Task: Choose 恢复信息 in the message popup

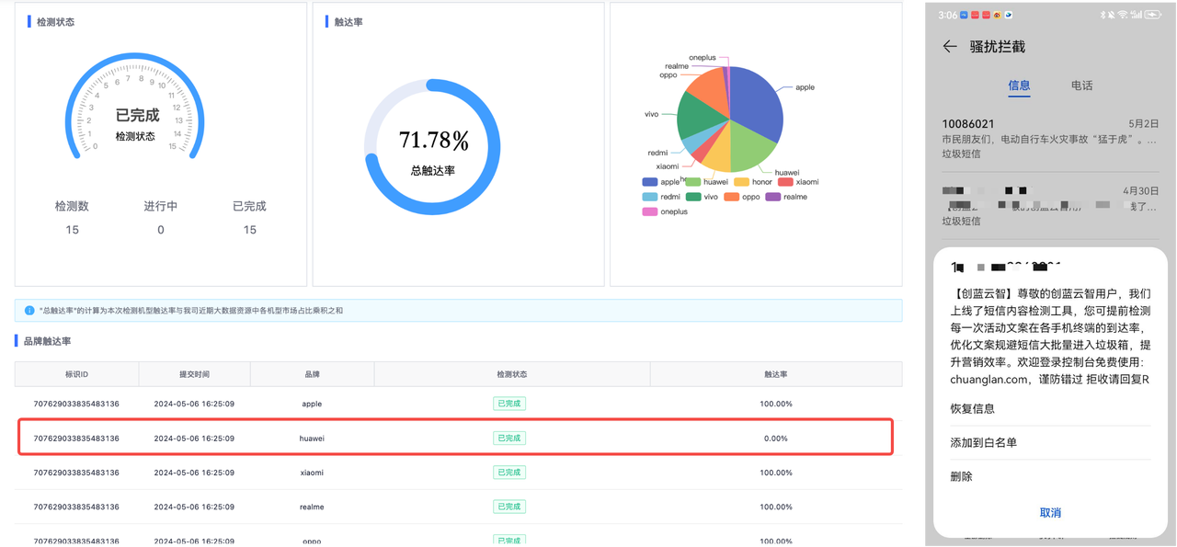Action: (x=973, y=409)
